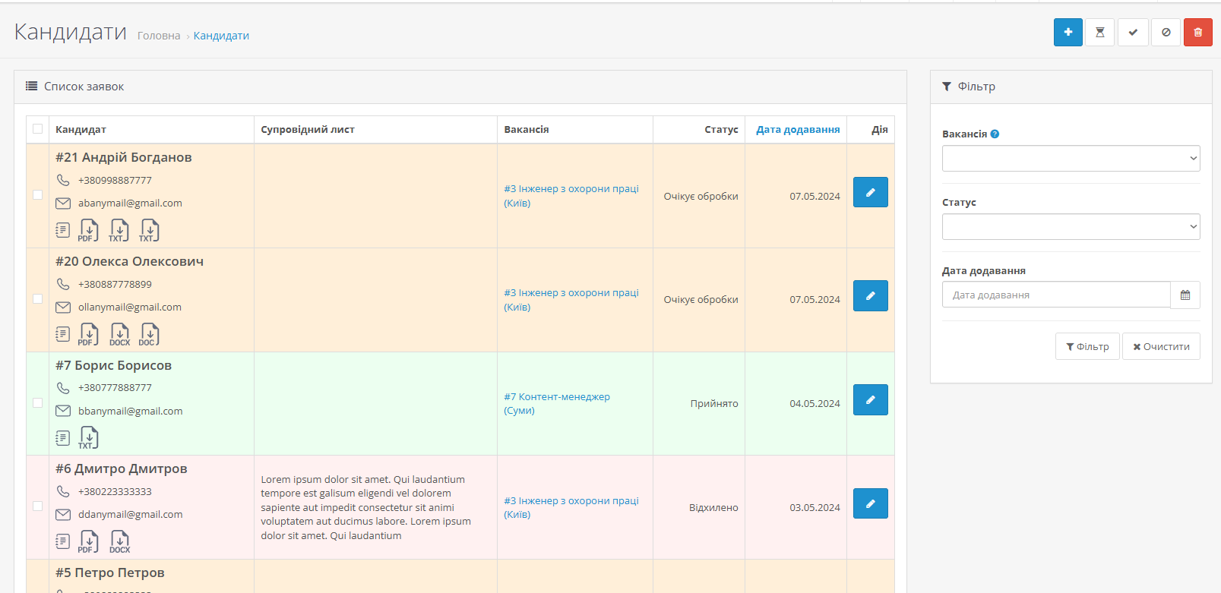Open the Статус filter dropdown

tap(1071, 226)
